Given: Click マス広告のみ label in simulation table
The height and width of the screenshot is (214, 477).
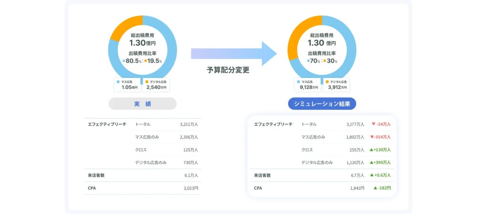Looking at the screenshot, I should point(313,137).
